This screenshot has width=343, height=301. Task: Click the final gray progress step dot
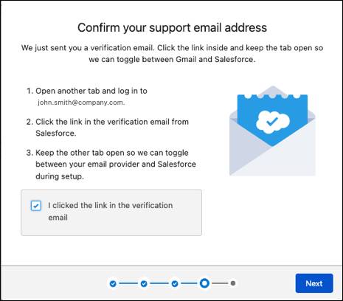(x=233, y=283)
